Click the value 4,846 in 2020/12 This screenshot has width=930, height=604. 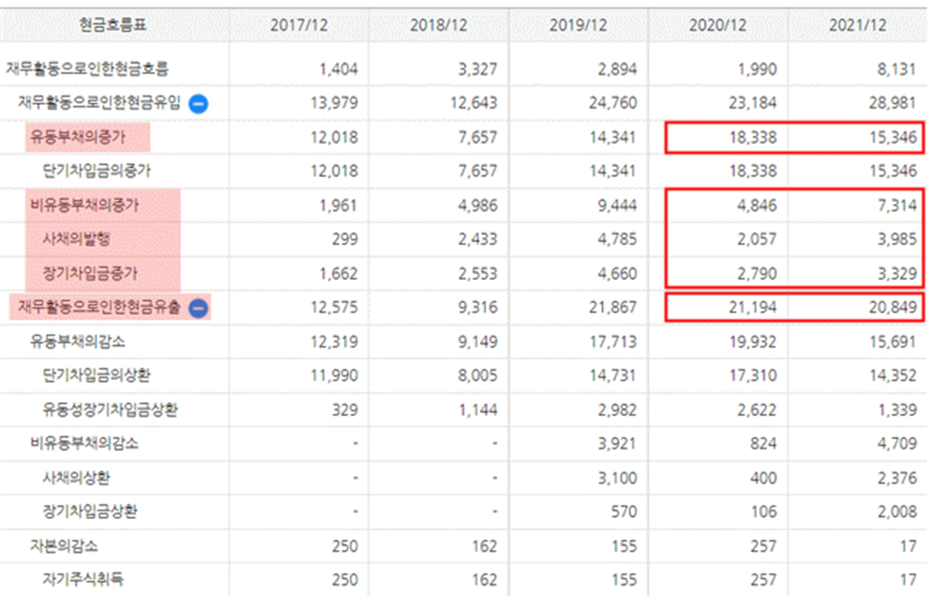tap(757, 206)
